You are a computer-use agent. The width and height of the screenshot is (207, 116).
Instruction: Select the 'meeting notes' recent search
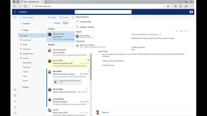(x=103, y=22)
